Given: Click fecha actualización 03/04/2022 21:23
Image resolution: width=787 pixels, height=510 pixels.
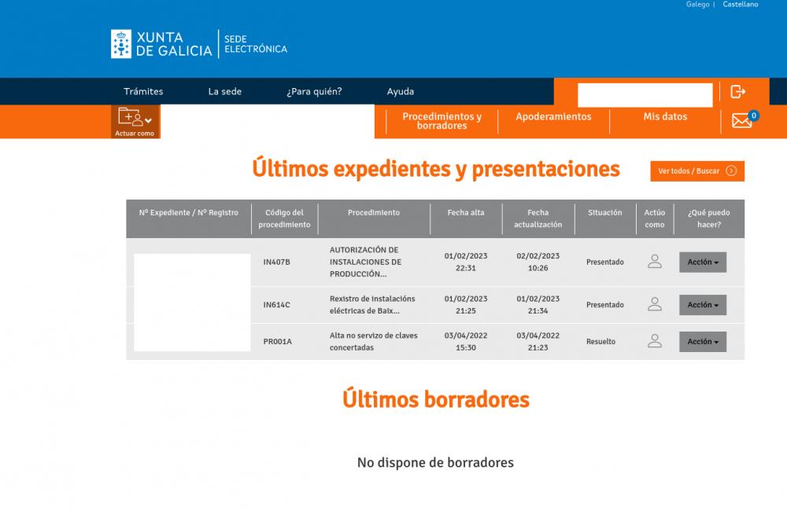Looking at the screenshot, I should 538,342.
